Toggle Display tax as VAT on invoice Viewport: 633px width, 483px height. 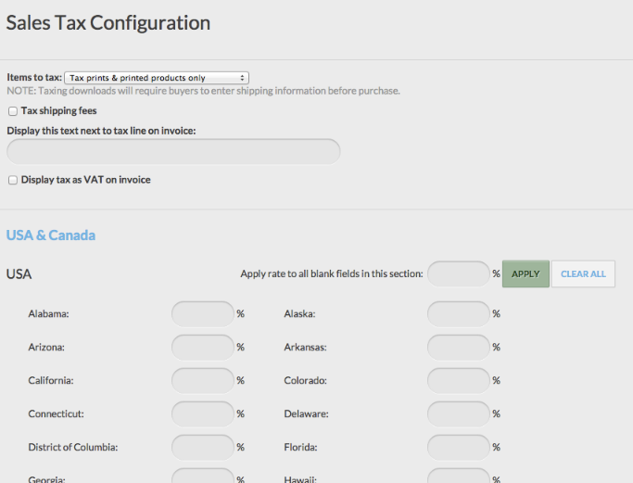(13, 180)
